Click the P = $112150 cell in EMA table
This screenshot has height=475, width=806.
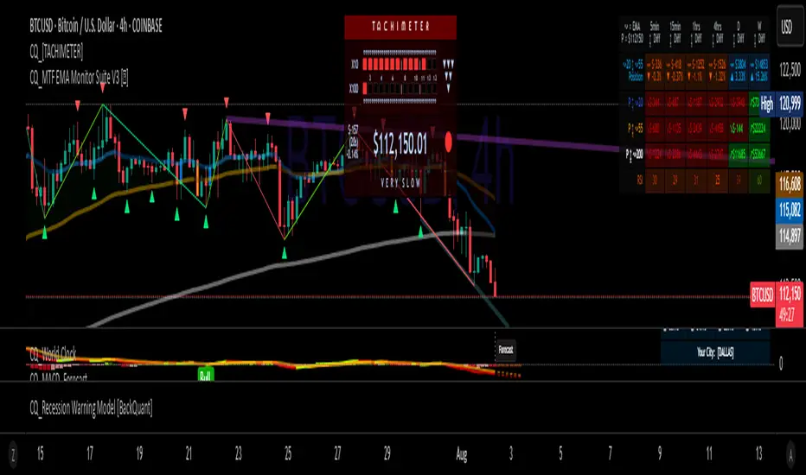pos(632,39)
